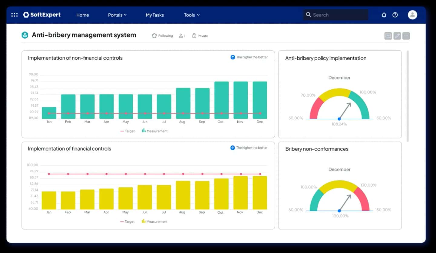Click the SoftExpert logo
Image resolution: width=436 pixels, height=253 pixels.
tap(42, 15)
